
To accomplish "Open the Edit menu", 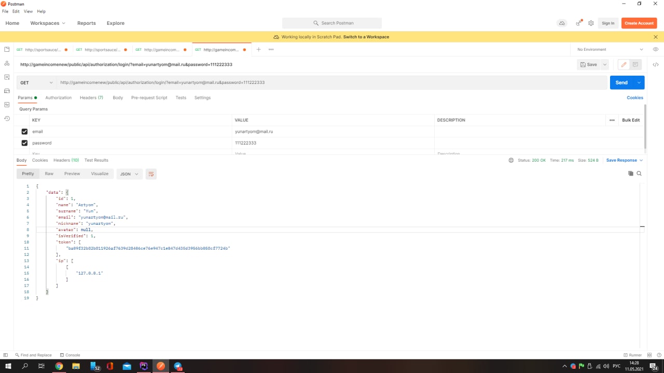I will click(16, 11).
